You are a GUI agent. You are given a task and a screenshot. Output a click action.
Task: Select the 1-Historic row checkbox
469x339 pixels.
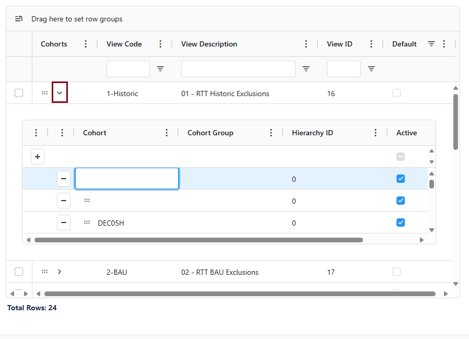point(19,93)
